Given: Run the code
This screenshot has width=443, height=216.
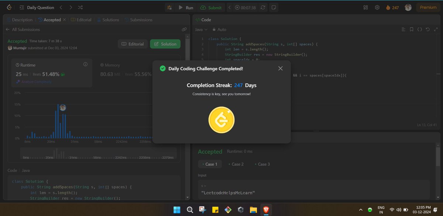Looking at the screenshot, I should (x=186, y=7).
